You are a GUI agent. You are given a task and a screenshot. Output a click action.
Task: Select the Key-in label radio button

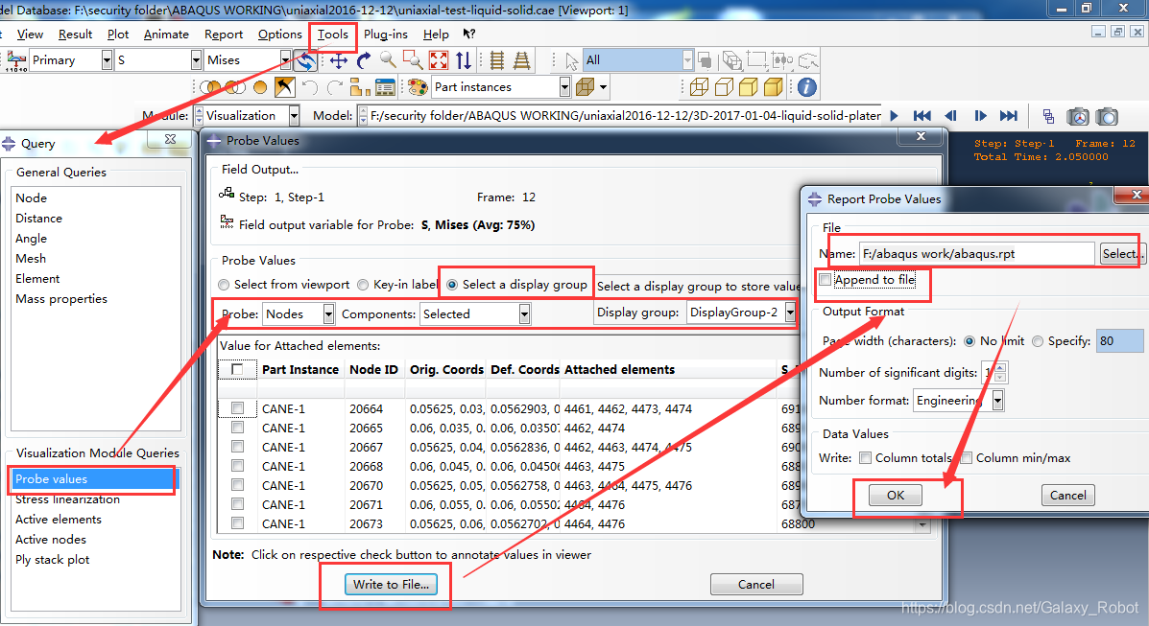(364, 285)
